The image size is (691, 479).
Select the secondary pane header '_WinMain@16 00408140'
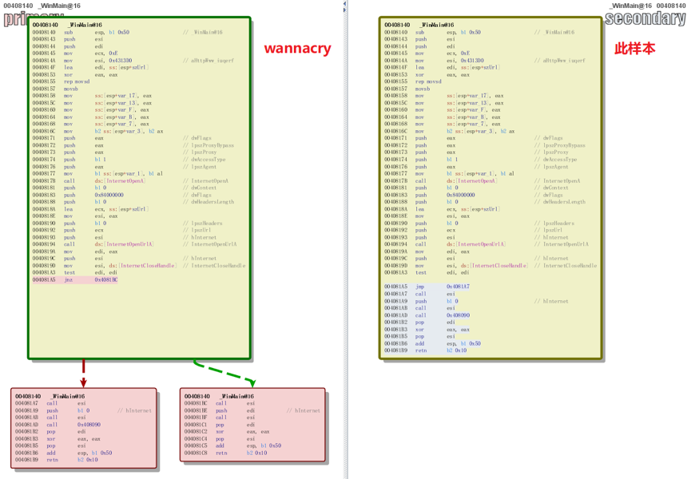click(647, 6)
